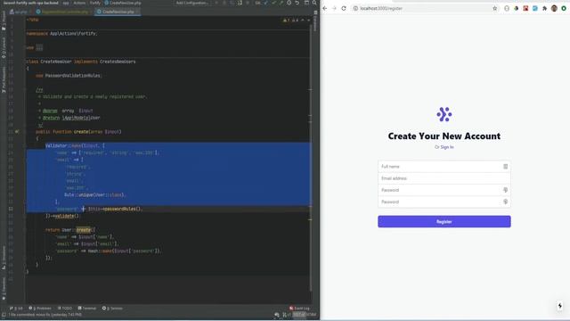This screenshot has width=570, height=321.
Task: Click the undo arrow icon in the IDE toolbar
Action: 297,3
